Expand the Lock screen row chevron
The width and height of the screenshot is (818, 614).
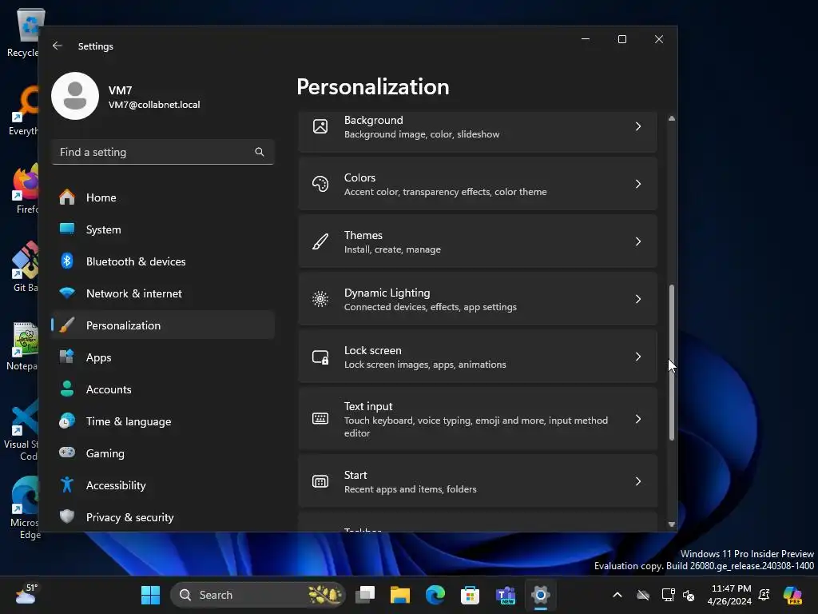coord(638,357)
